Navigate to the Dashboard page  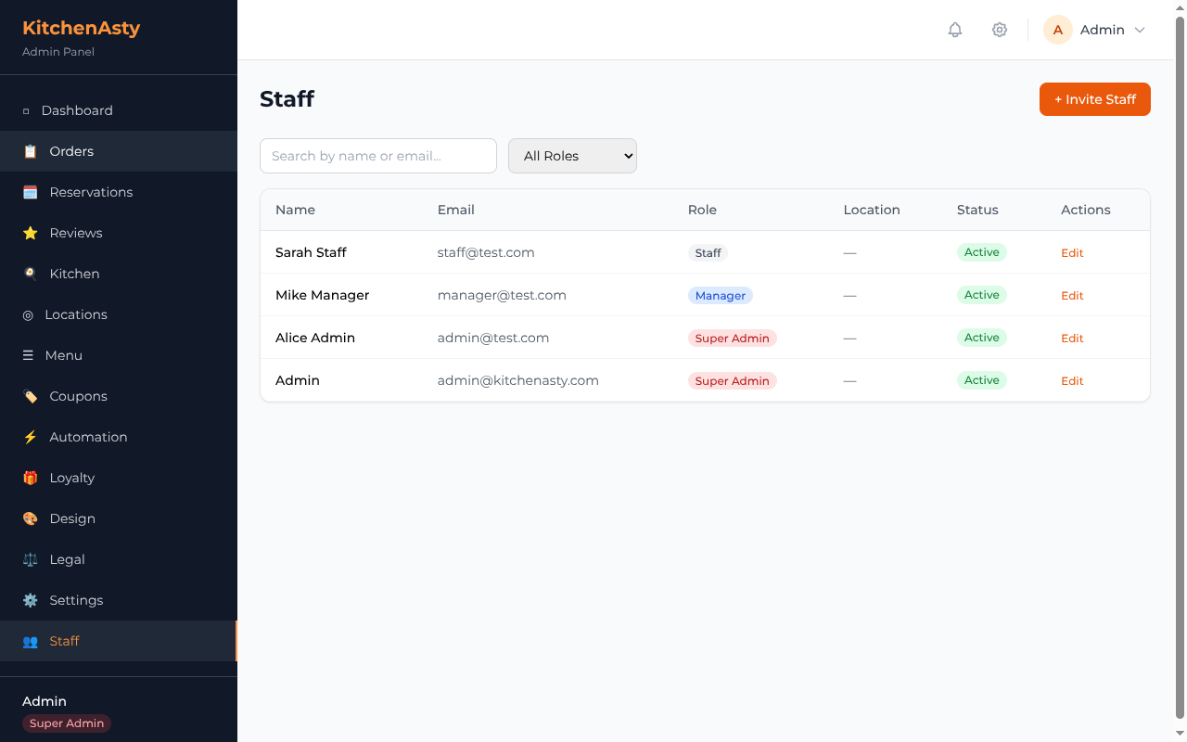[76, 110]
